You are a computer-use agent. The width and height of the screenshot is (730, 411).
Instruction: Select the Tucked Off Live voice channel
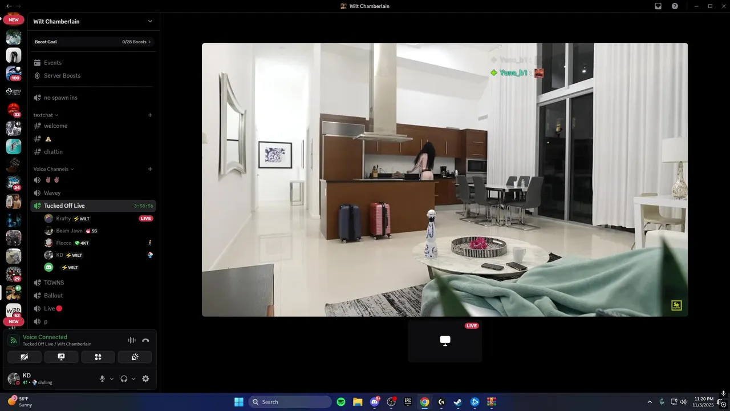click(93, 205)
